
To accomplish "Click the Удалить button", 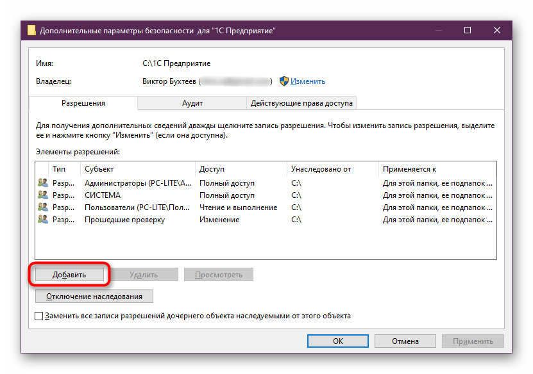I will [144, 275].
